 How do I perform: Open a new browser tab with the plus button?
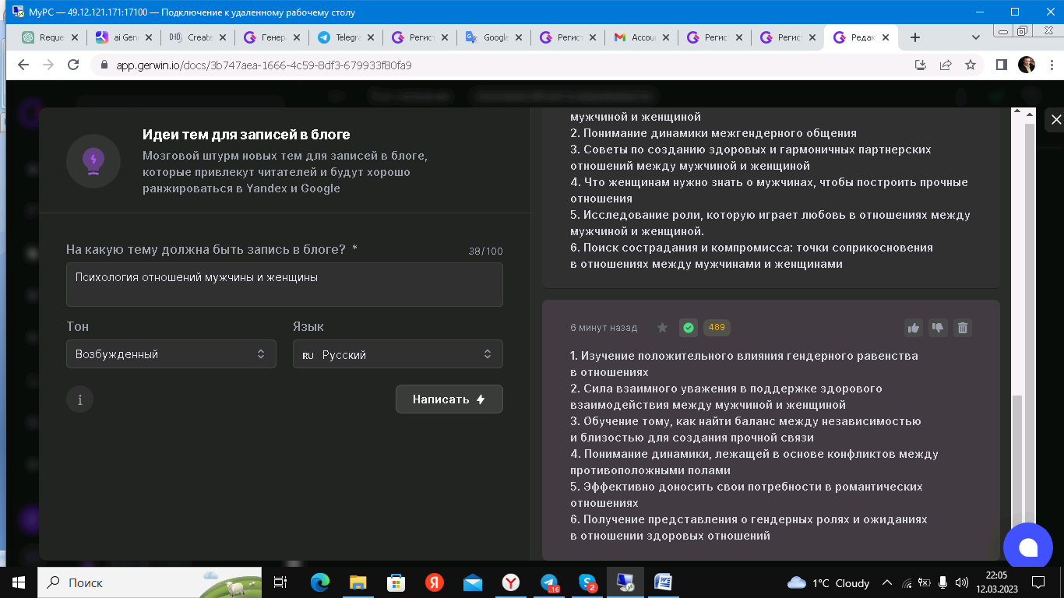tap(914, 37)
